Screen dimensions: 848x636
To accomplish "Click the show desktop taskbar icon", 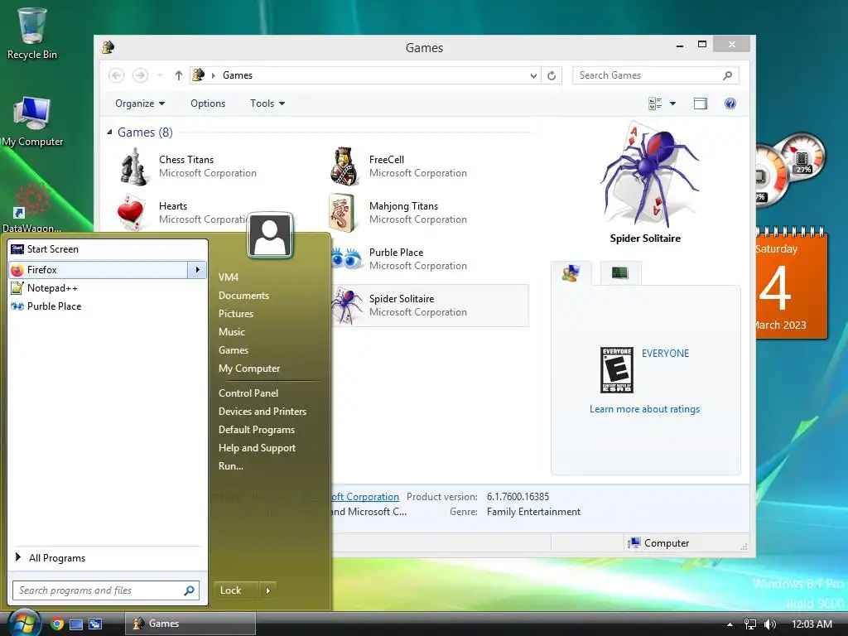I will (76, 624).
